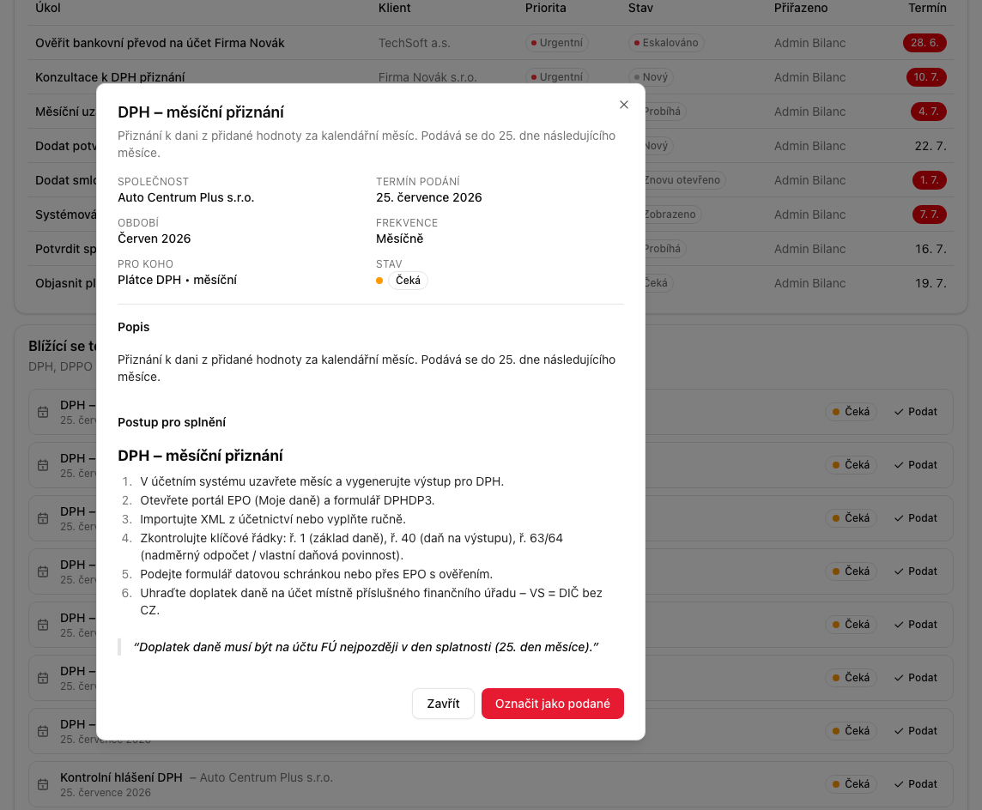Mark the filing as submitted with red button
This screenshot has height=810, width=982.
click(553, 704)
